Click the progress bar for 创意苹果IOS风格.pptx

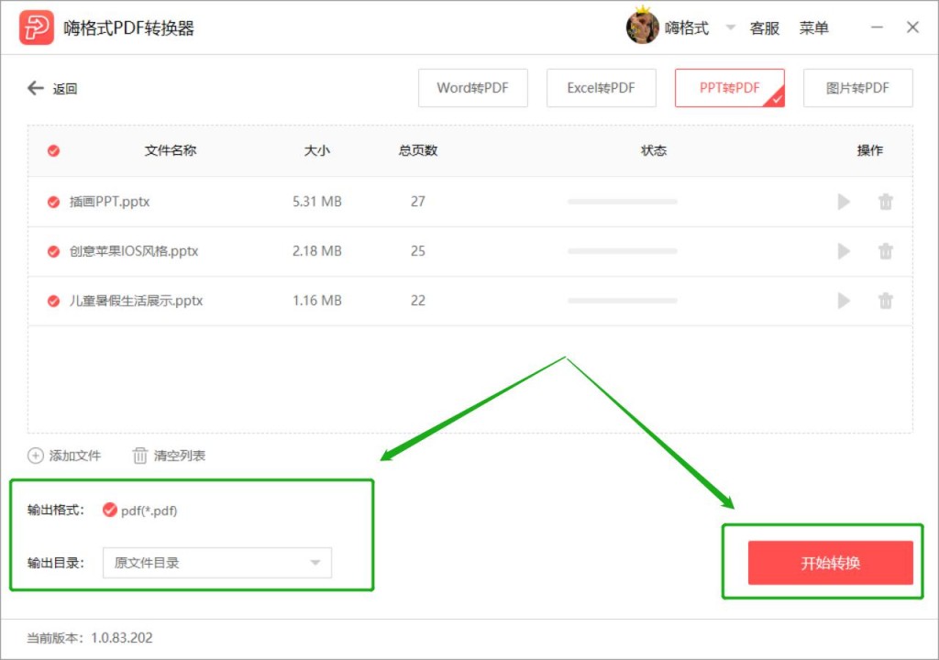(x=623, y=251)
